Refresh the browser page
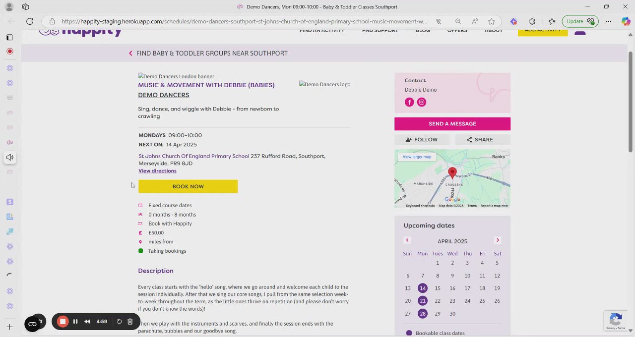 click(30, 21)
